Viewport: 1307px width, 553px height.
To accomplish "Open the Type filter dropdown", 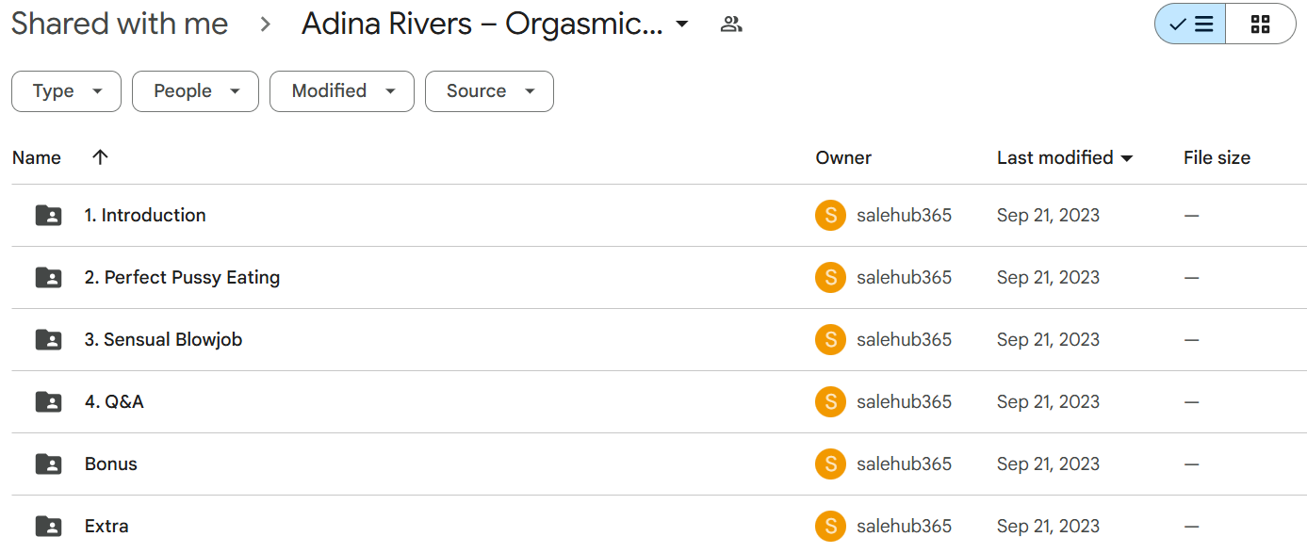I will (66, 91).
